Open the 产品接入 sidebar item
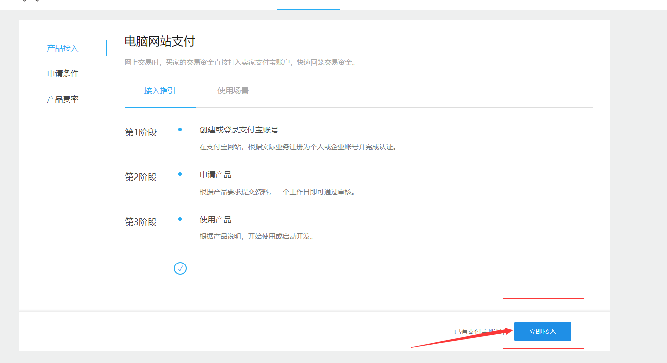Viewport: 667px width, 363px height. pyautogui.click(x=63, y=48)
